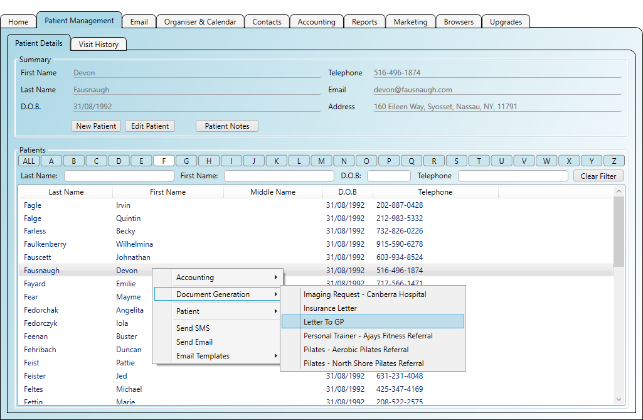Open the Accounting application tab
This screenshot has height=420, width=643.
(316, 21)
